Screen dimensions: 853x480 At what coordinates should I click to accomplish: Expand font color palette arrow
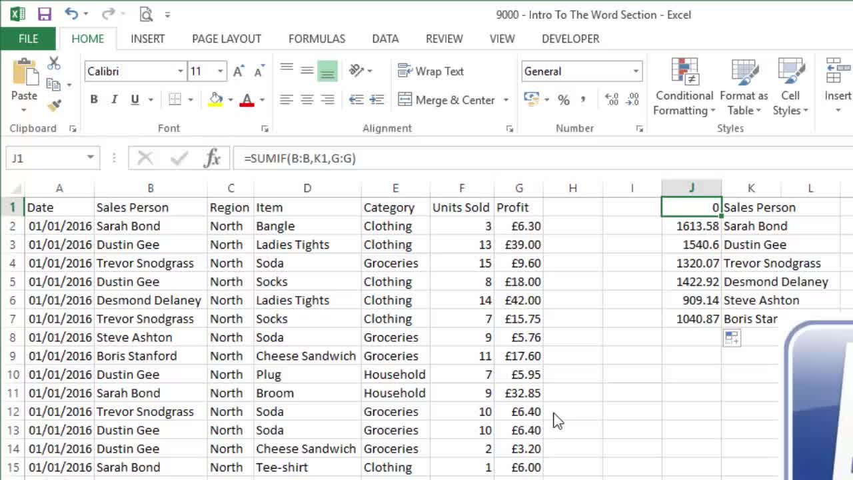point(262,100)
